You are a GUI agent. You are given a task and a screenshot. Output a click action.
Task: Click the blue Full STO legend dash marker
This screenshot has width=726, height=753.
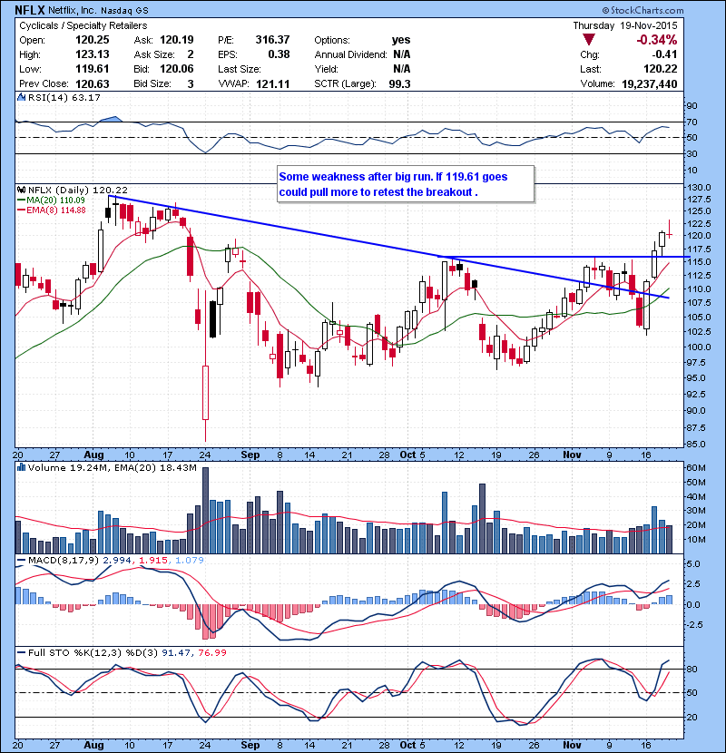(x=21, y=653)
